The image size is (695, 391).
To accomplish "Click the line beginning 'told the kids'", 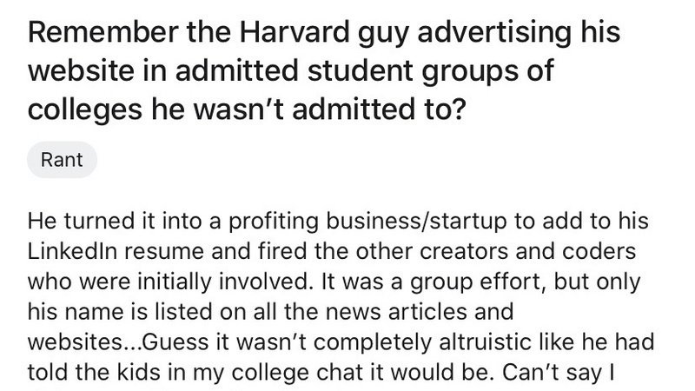I will (x=321, y=373).
